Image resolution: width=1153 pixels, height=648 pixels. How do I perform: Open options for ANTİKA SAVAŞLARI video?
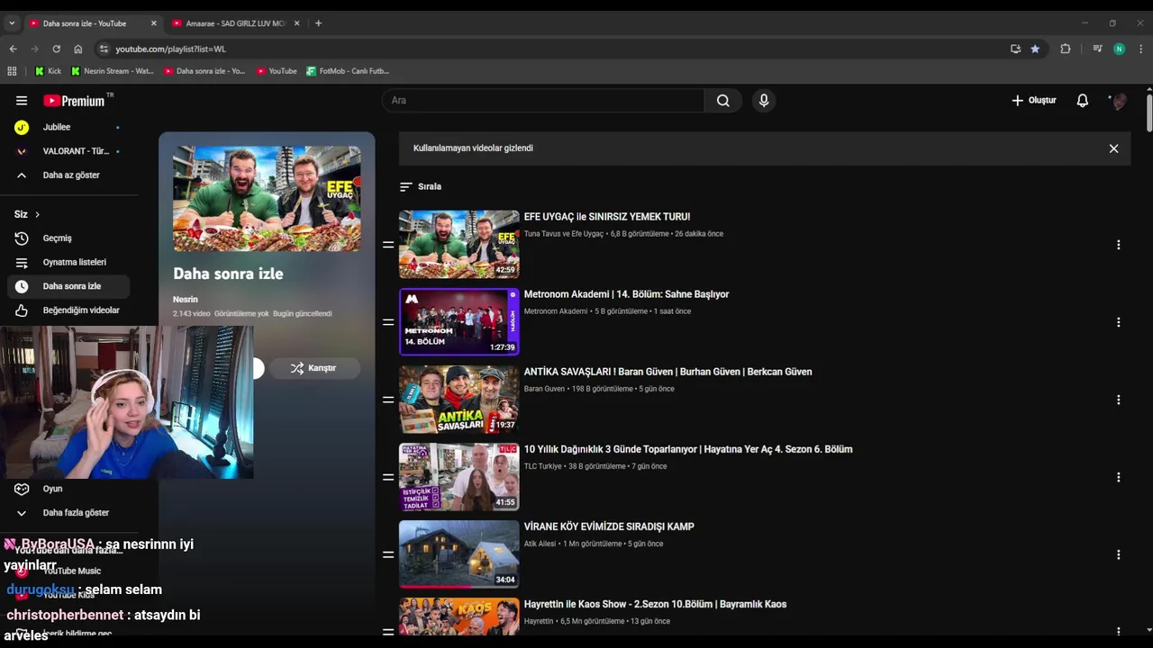pos(1118,400)
